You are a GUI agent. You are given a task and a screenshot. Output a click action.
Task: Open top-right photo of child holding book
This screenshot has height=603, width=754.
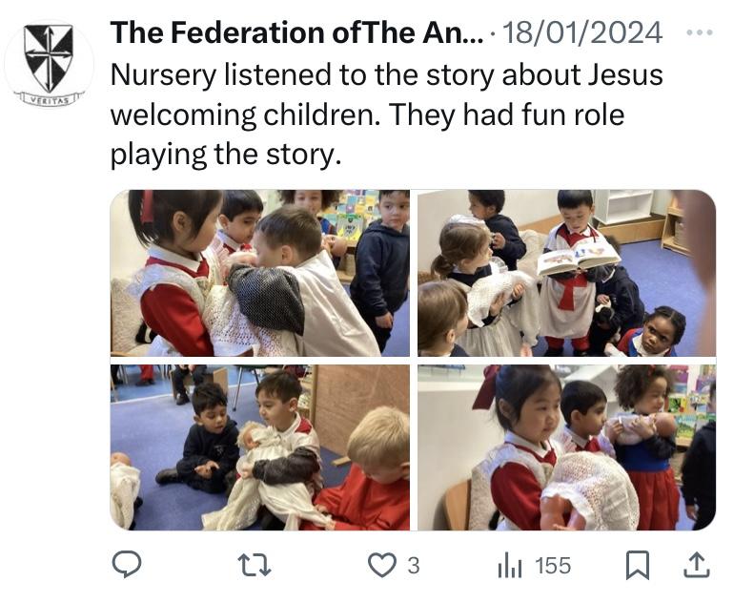566,273
